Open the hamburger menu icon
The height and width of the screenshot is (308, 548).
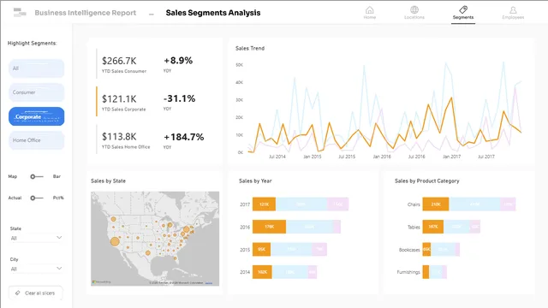click(20, 13)
